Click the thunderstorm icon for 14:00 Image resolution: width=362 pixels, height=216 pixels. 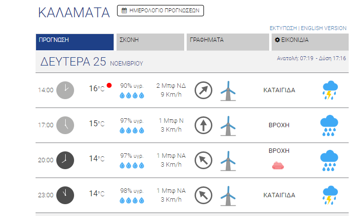(330, 90)
